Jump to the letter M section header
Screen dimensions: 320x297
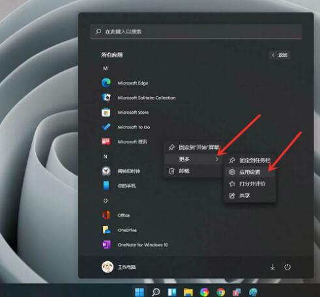tap(106, 68)
